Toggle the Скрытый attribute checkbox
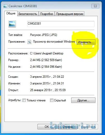Screen dimensions: 105x135 (x=52, y=100)
